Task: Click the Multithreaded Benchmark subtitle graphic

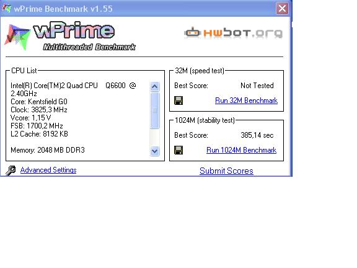Action: click(89, 47)
